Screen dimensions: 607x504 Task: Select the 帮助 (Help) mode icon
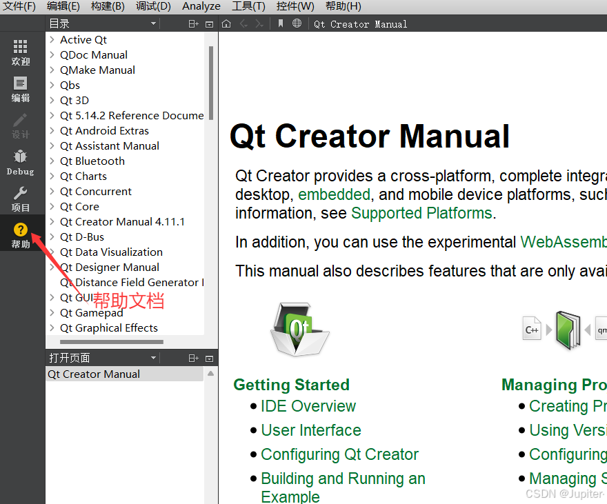click(x=20, y=235)
